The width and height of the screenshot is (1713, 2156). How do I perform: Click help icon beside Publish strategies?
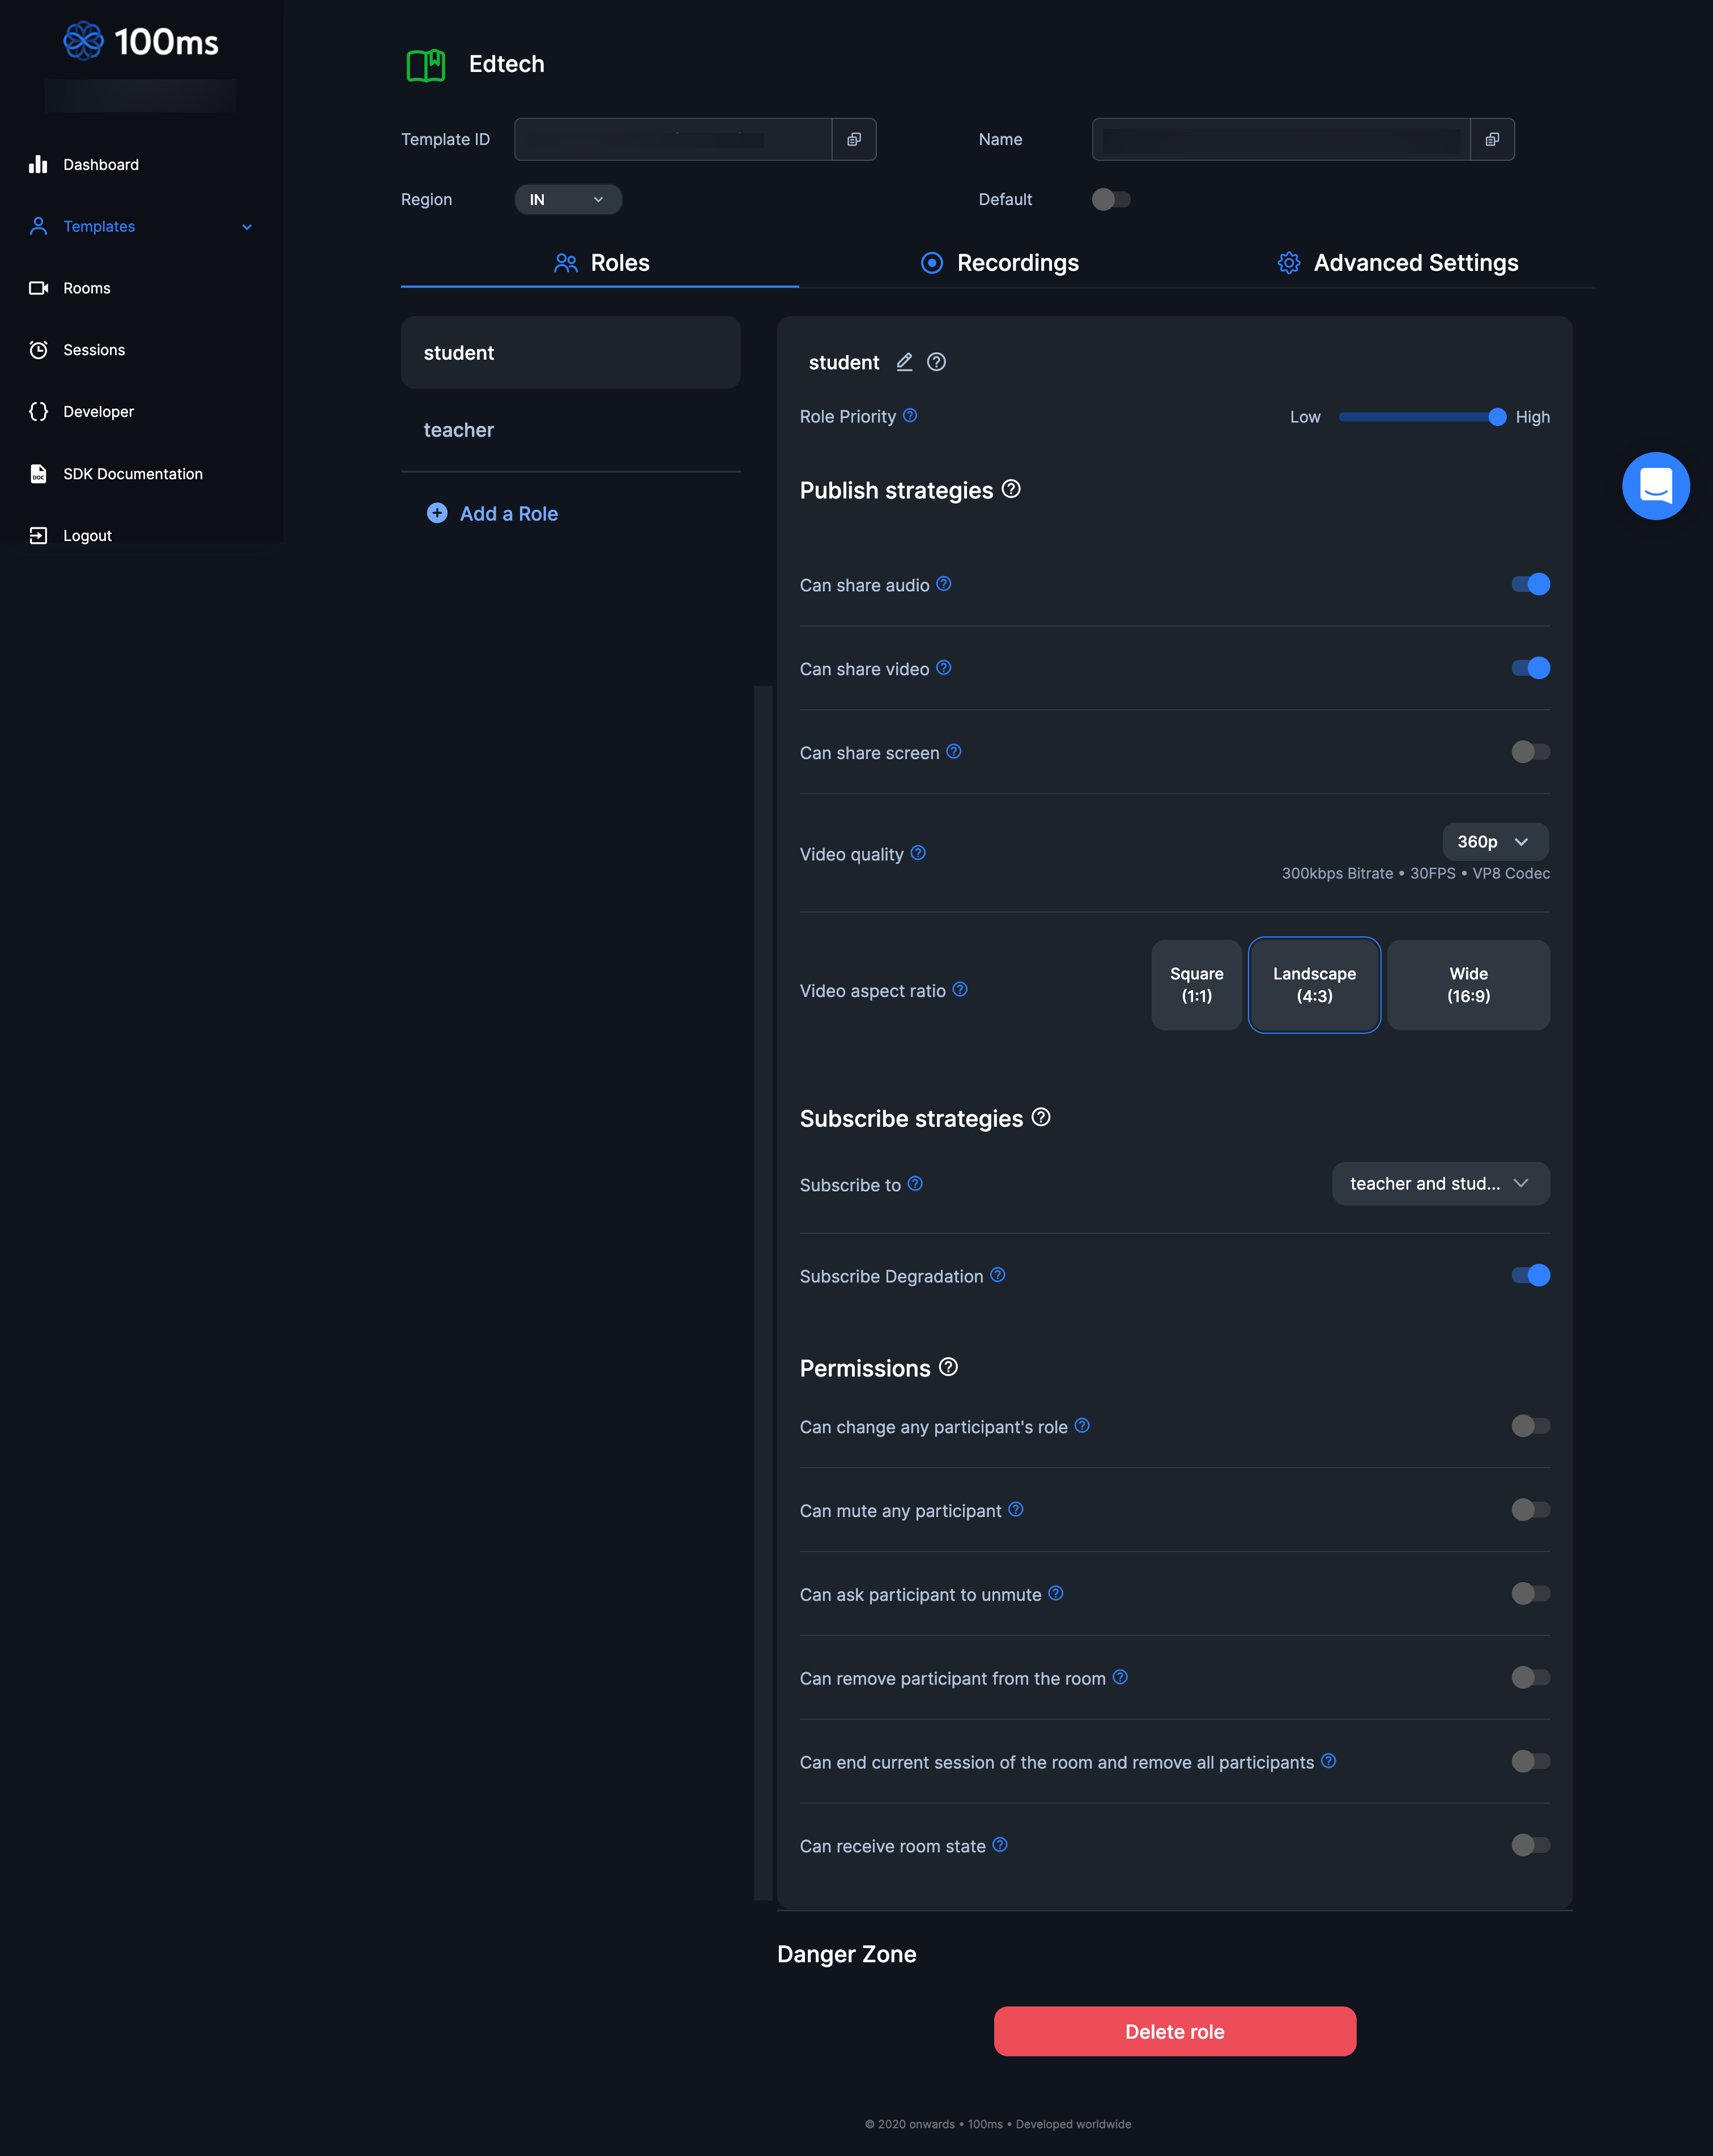coord(1011,489)
